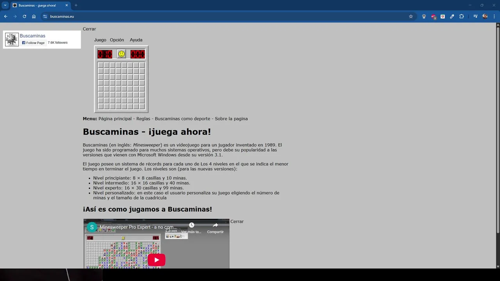Image resolution: width=500 pixels, height=281 pixels.
Task: Open the Buscaminas Facebook page title
Action: click(x=32, y=36)
